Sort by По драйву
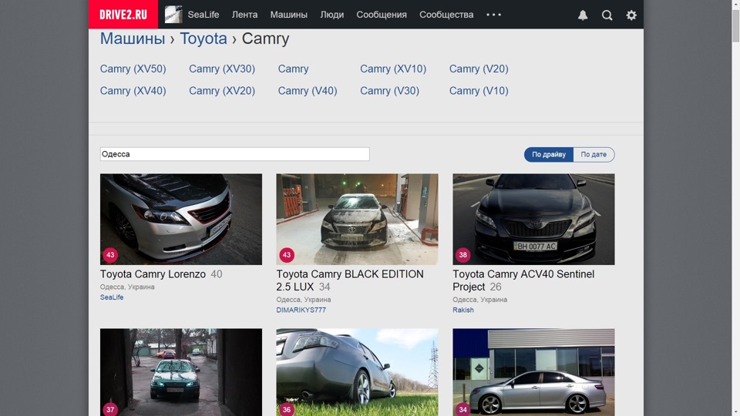Image resolution: width=740 pixels, height=416 pixels. point(548,155)
